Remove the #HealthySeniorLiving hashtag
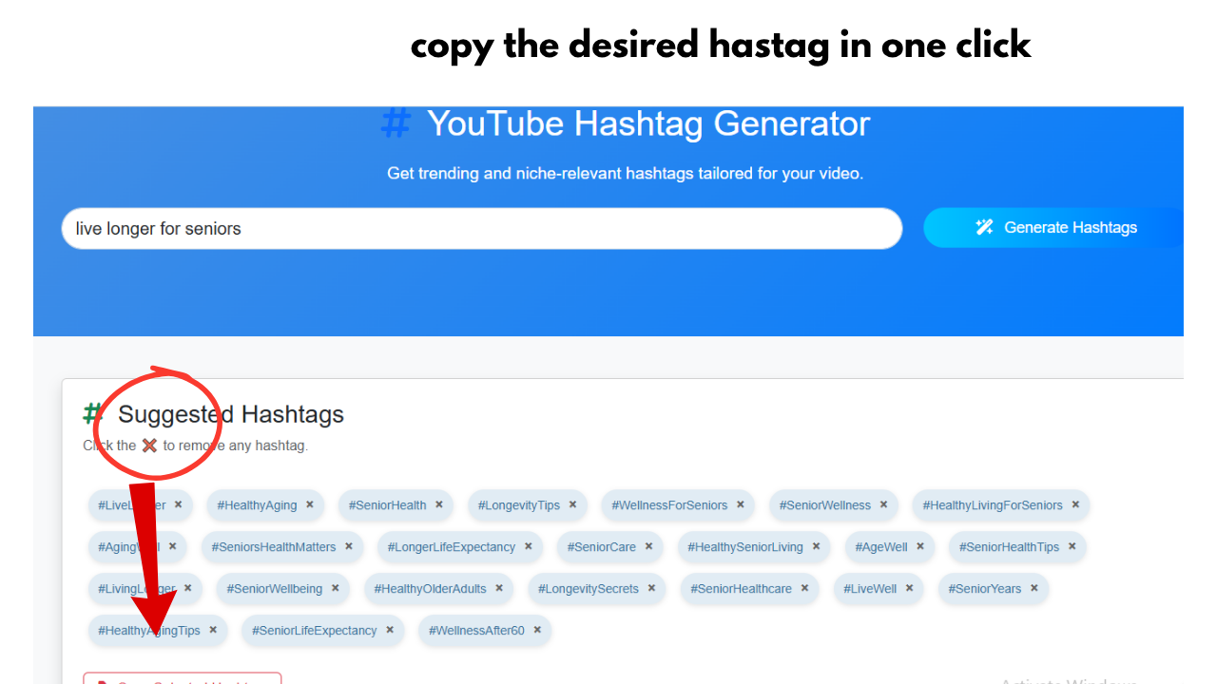This screenshot has width=1217, height=684. [816, 547]
